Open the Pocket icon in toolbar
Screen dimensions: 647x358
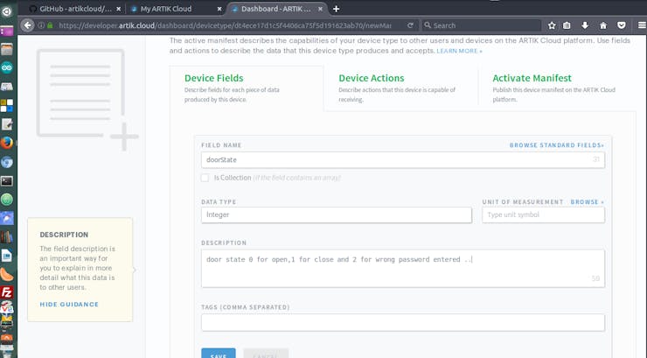point(622,25)
